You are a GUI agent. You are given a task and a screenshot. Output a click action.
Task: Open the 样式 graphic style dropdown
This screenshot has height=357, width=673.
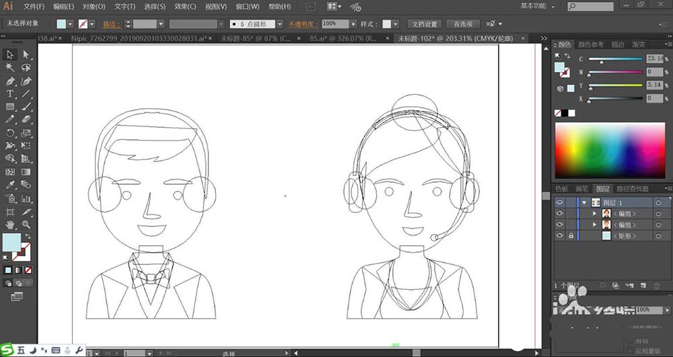click(395, 24)
